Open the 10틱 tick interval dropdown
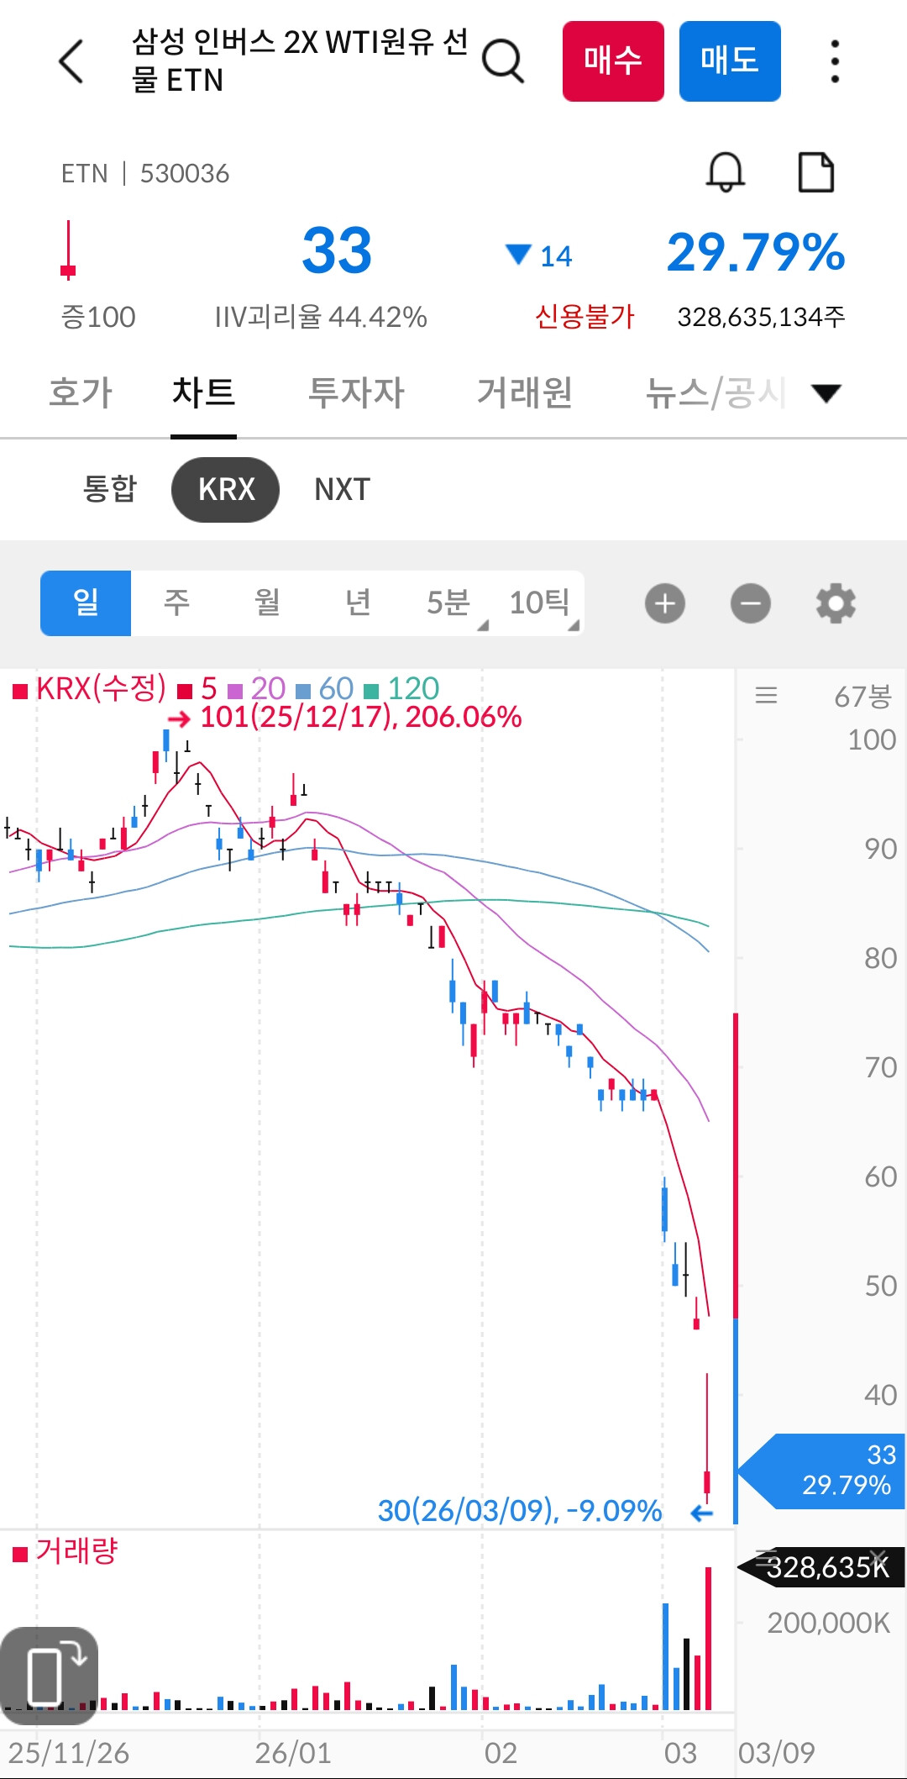 click(542, 603)
